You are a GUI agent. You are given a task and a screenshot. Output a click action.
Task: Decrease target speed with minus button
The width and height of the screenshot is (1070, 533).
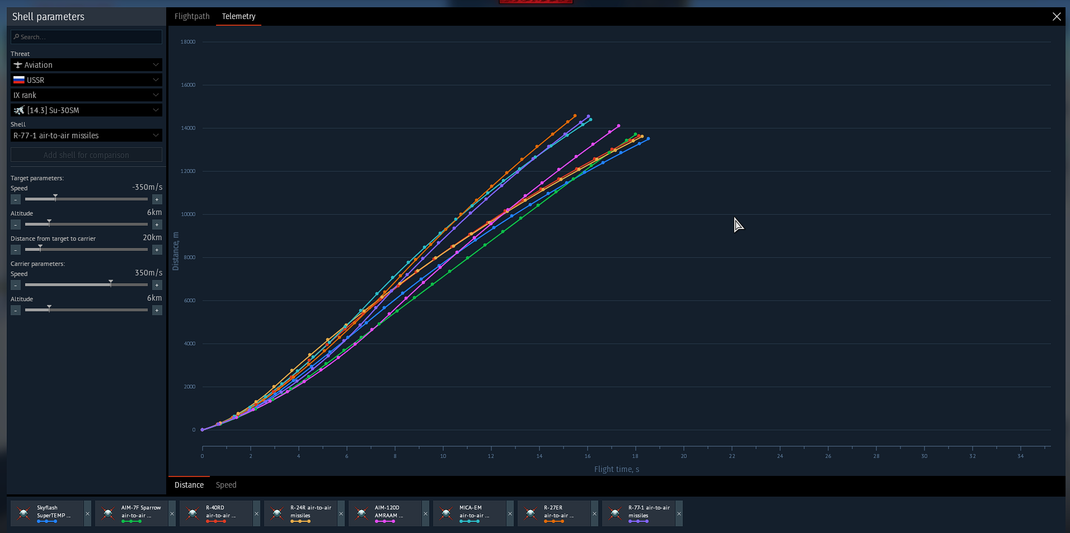[16, 199]
